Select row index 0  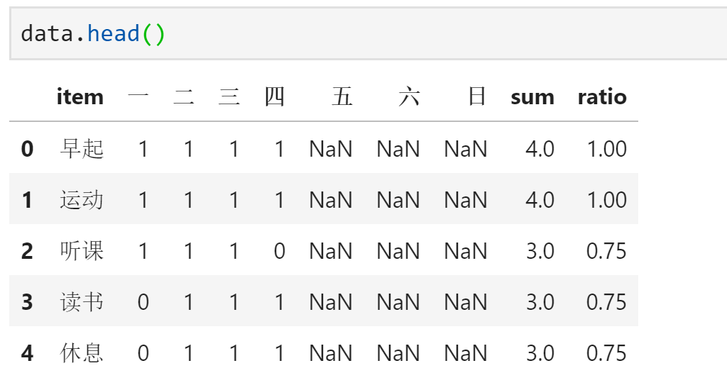click(28, 149)
